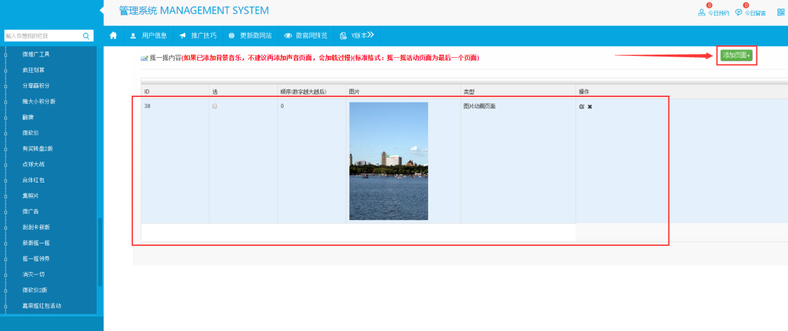Select 更新微网站 in the top navigation
788x331 pixels.
[250, 35]
